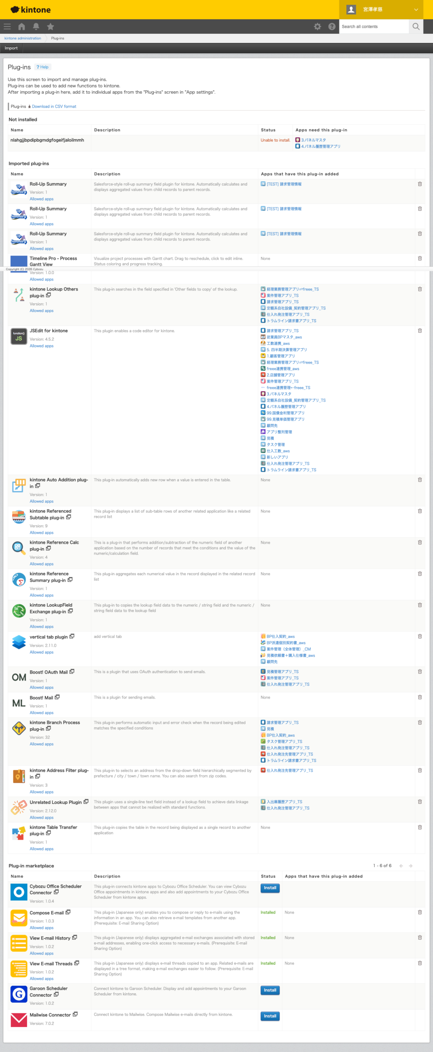Open the settings gear menu

[317, 27]
